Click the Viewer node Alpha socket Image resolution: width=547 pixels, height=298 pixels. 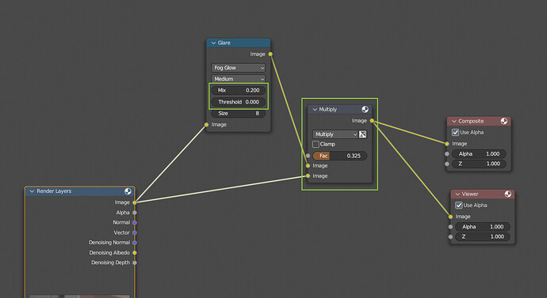click(x=451, y=227)
